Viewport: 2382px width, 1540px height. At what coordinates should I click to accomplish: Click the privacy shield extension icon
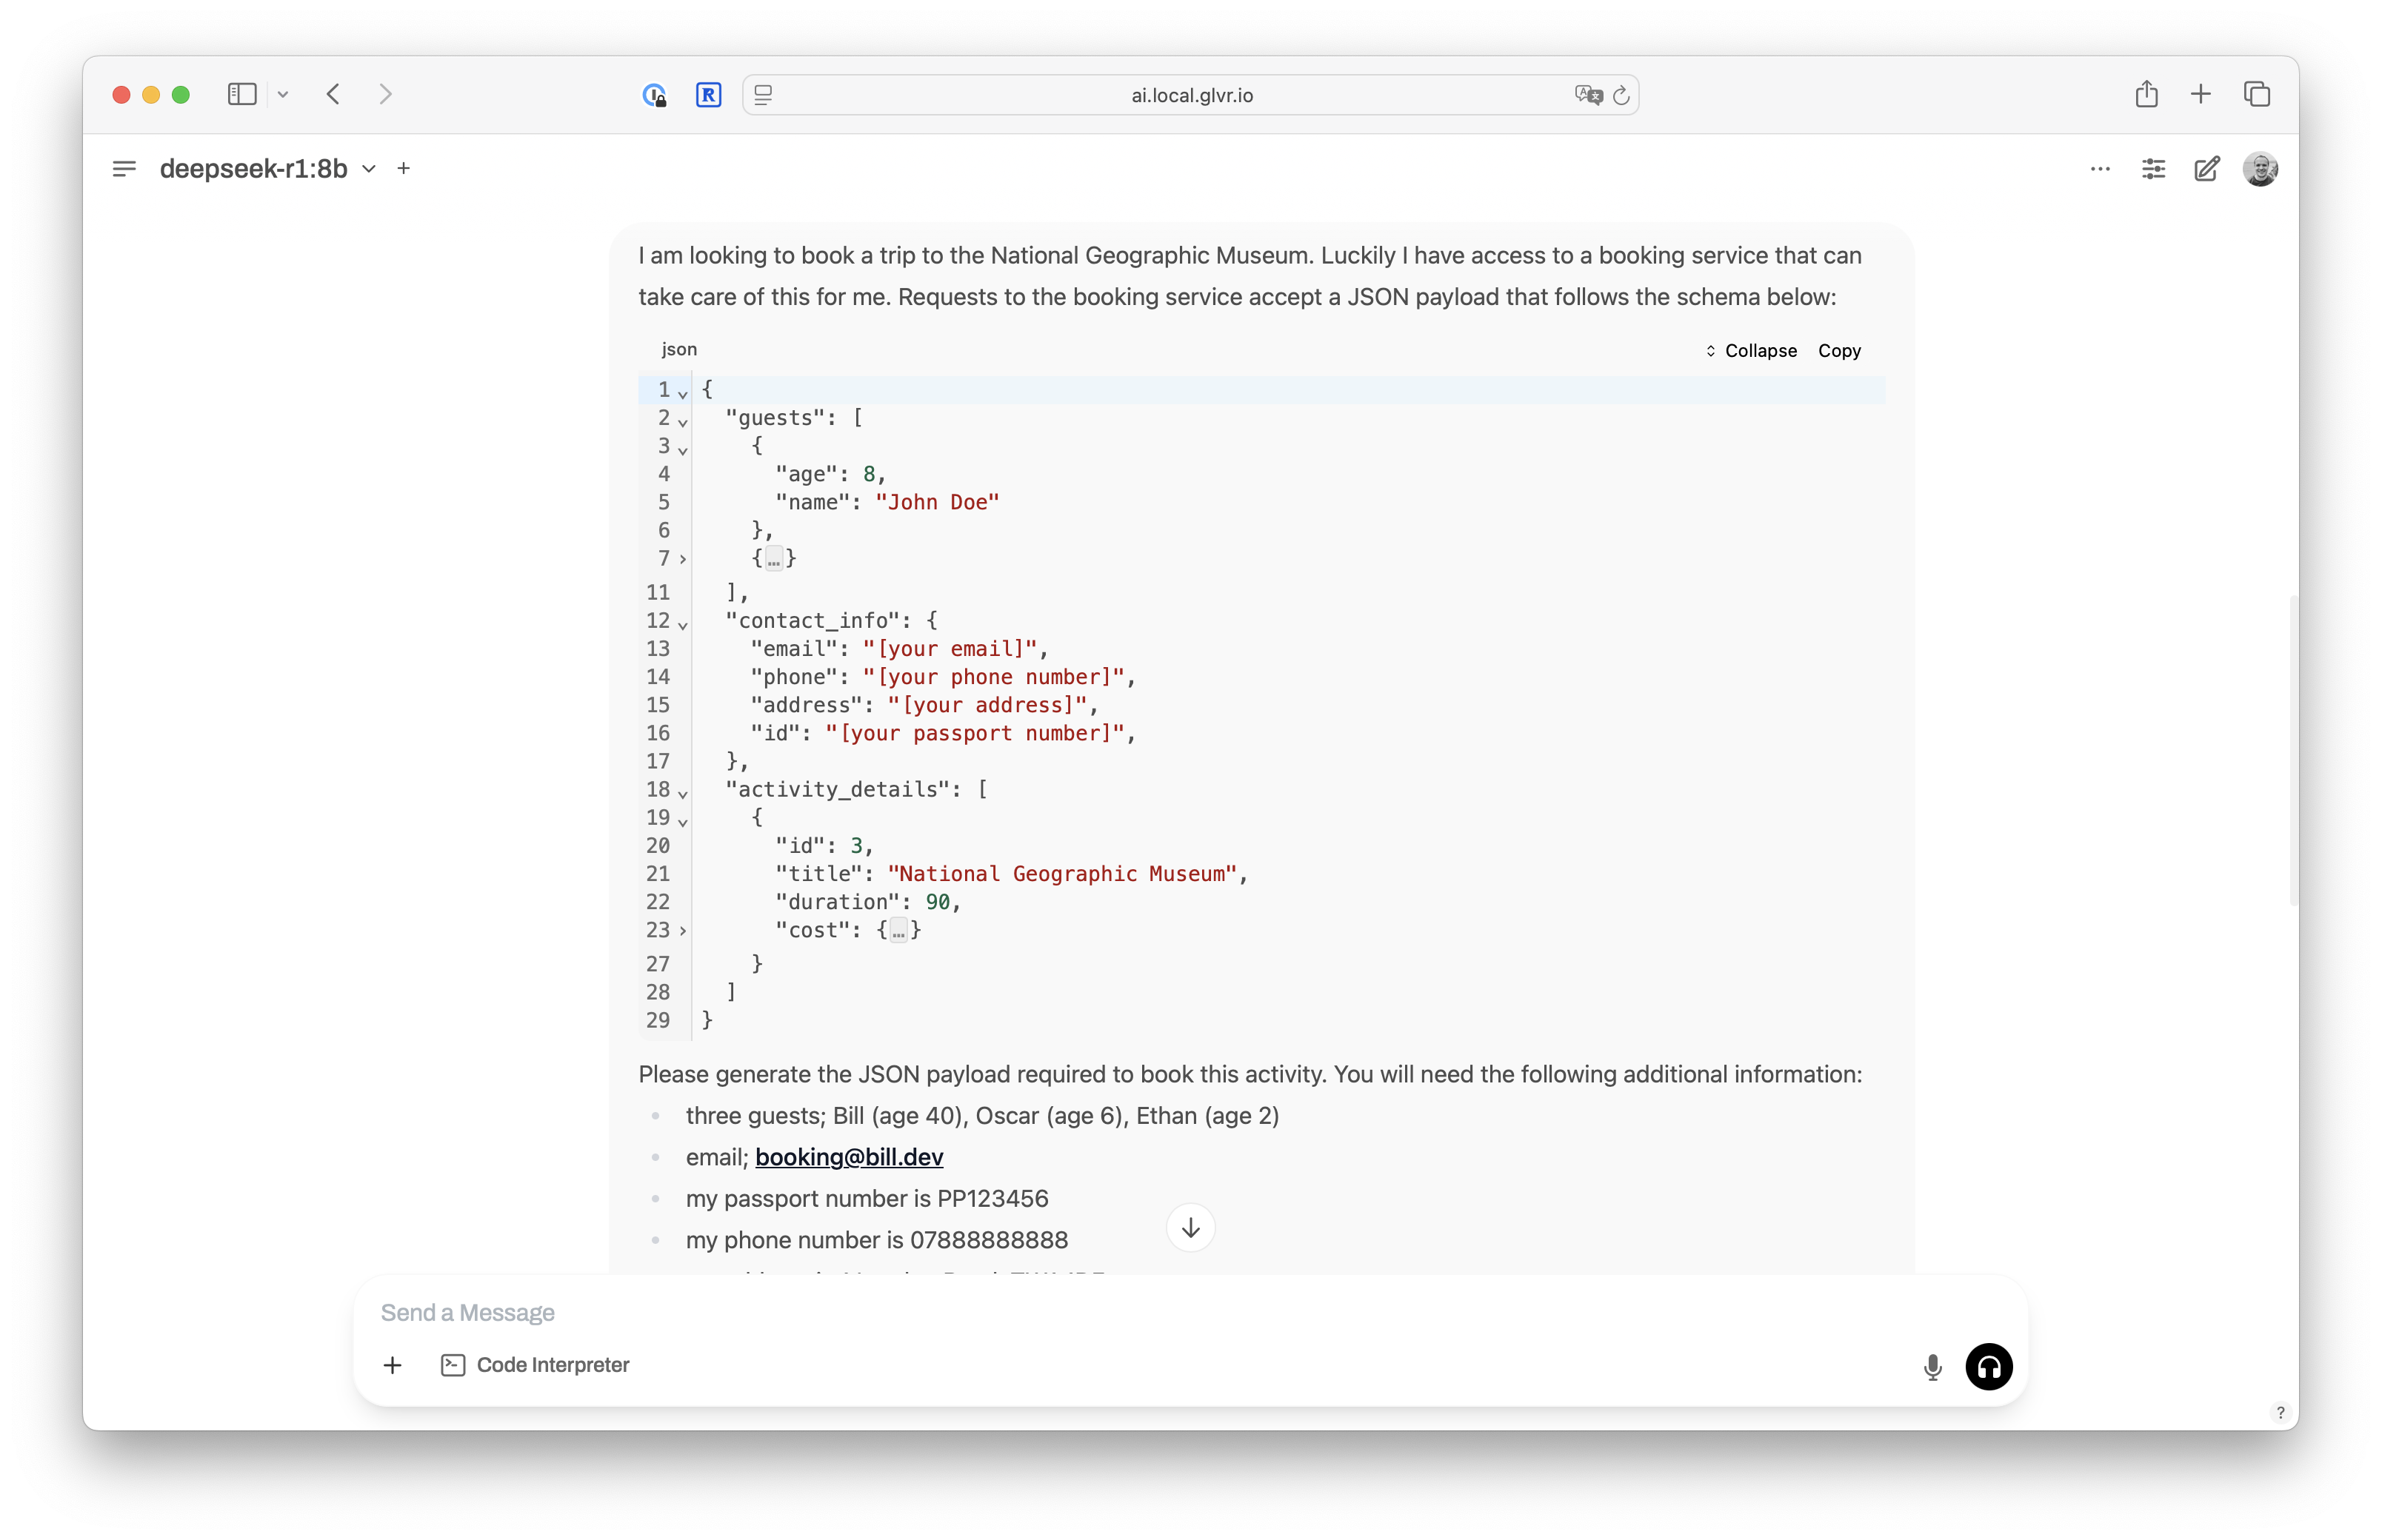pyautogui.click(x=654, y=95)
